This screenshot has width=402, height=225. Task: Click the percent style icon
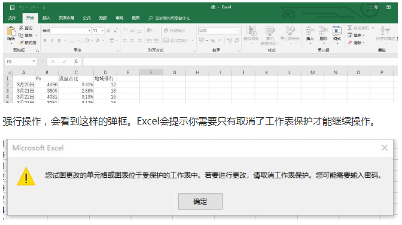(x=212, y=41)
